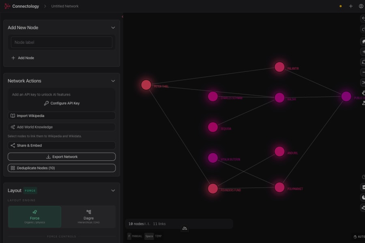Screen dimensions: 365x243
Task: Select the Vitalik Buterin node
Action: (x=213, y=158)
